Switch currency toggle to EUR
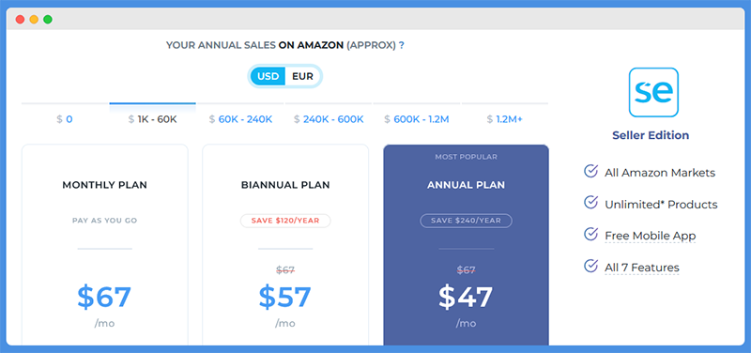751x353 pixels. pyautogui.click(x=302, y=76)
